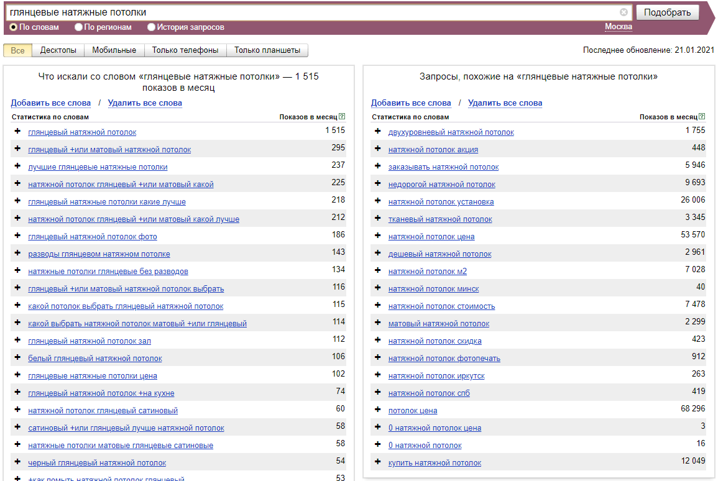The height and width of the screenshot is (481, 718).
Task: Open 'натяжной потолок глянцевый сатиновый' link
Action: (x=103, y=411)
